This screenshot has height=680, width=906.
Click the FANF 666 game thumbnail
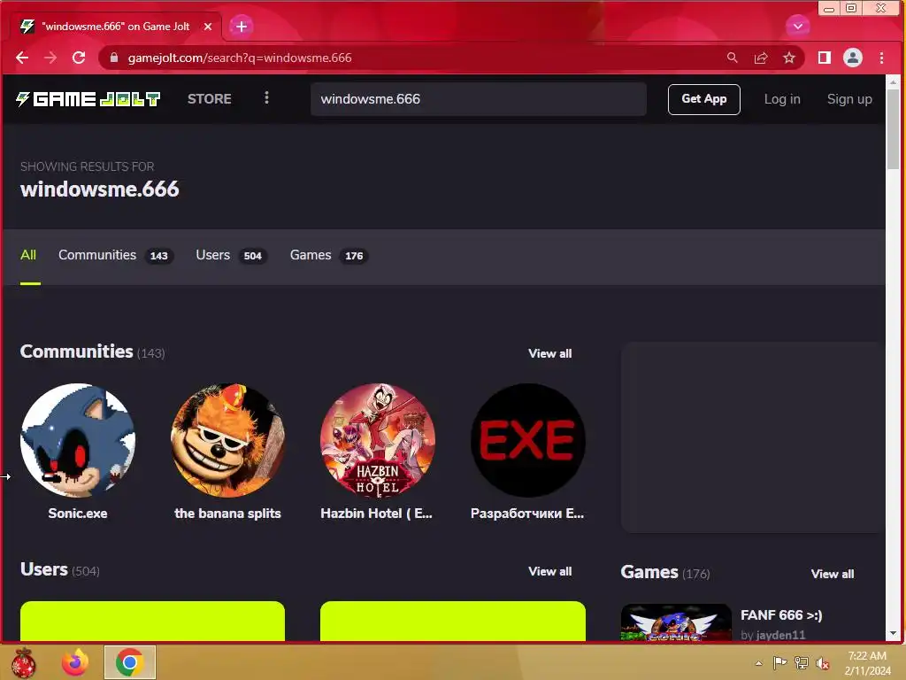tap(676, 622)
